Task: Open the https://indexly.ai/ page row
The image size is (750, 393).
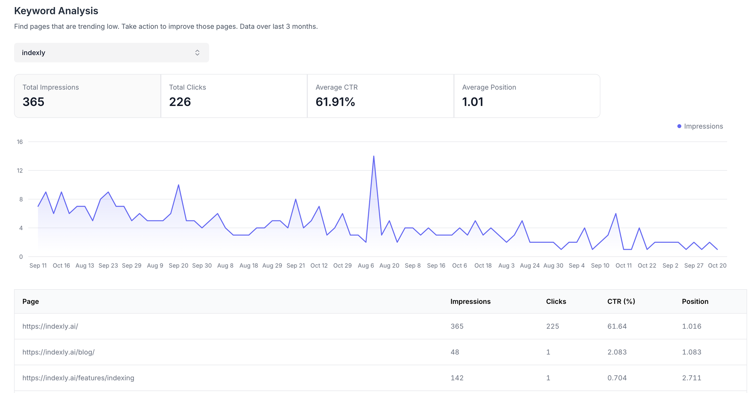Action: pos(380,326)
